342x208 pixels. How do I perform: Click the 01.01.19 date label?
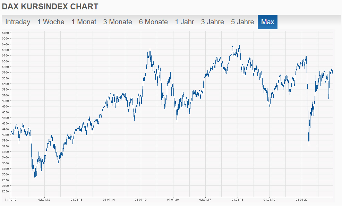click(x=270, y=199)
